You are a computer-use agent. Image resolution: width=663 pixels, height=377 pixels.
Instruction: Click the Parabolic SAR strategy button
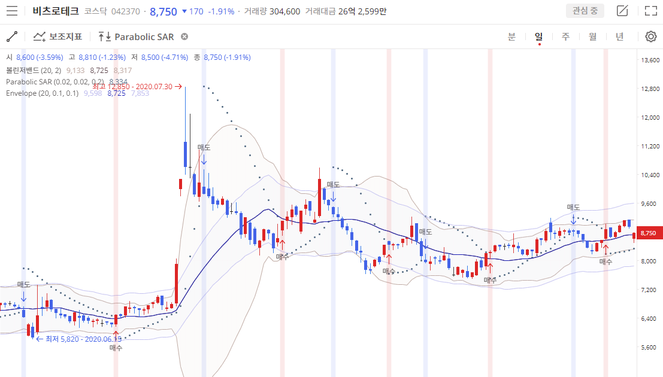point(136,37)
